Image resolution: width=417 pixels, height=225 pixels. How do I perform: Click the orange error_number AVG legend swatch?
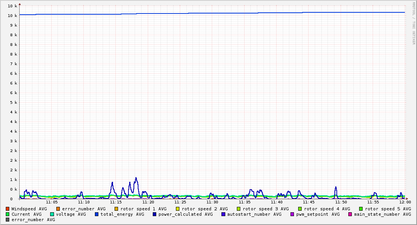(58, 209)
